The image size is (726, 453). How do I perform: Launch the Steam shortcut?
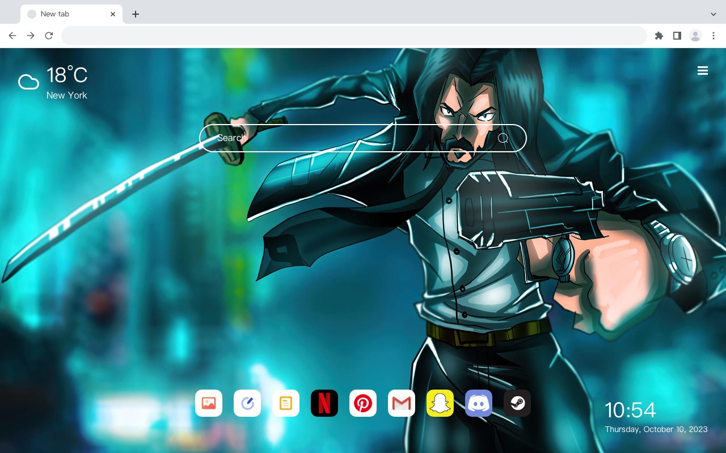coord(517,403)
